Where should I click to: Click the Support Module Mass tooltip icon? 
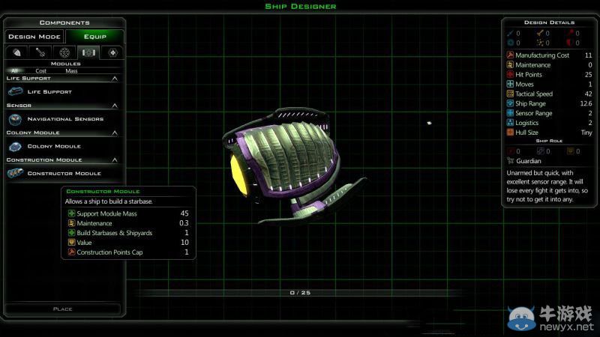(71, 213)
